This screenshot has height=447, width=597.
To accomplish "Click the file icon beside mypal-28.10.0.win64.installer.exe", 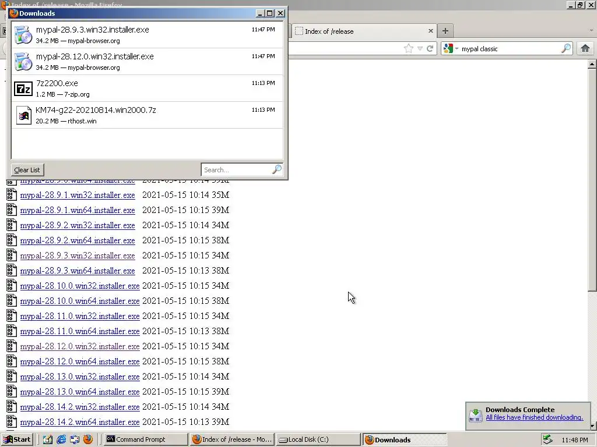I will 12,301.
